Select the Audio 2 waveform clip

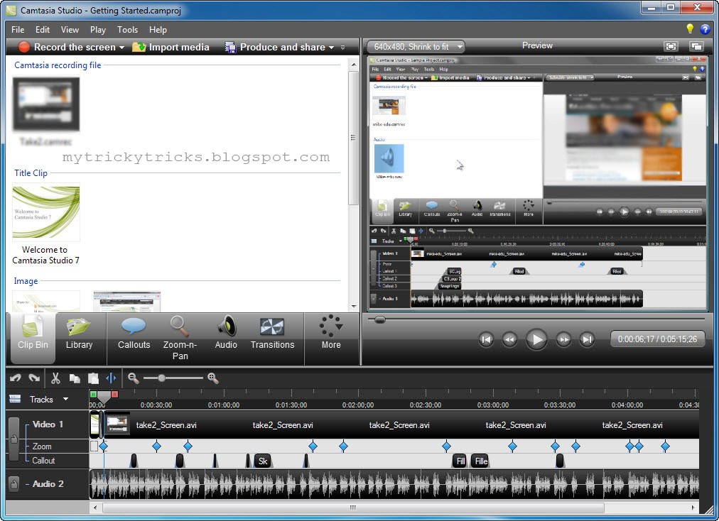point(394,484)
